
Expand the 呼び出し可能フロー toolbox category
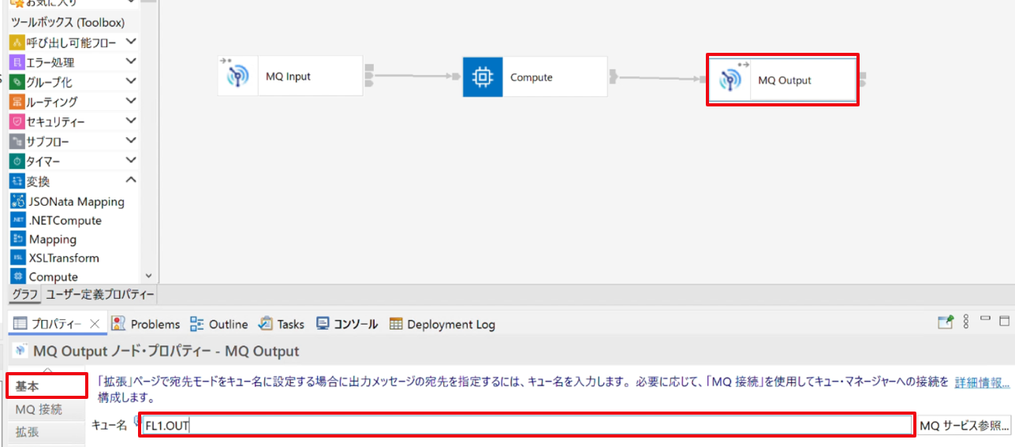131,42
